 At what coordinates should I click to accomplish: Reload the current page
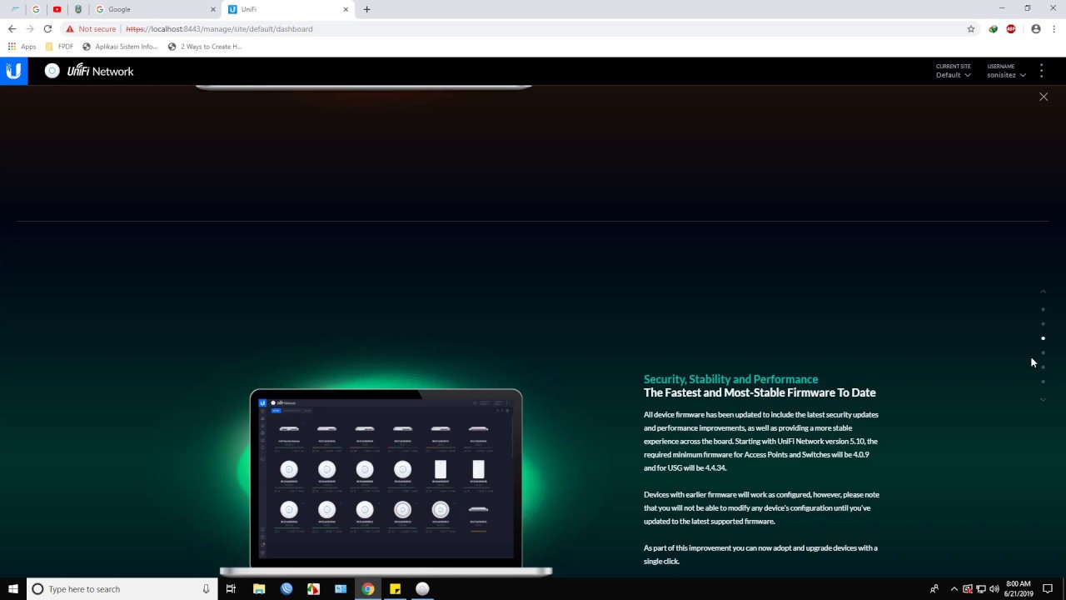[47, 28]
